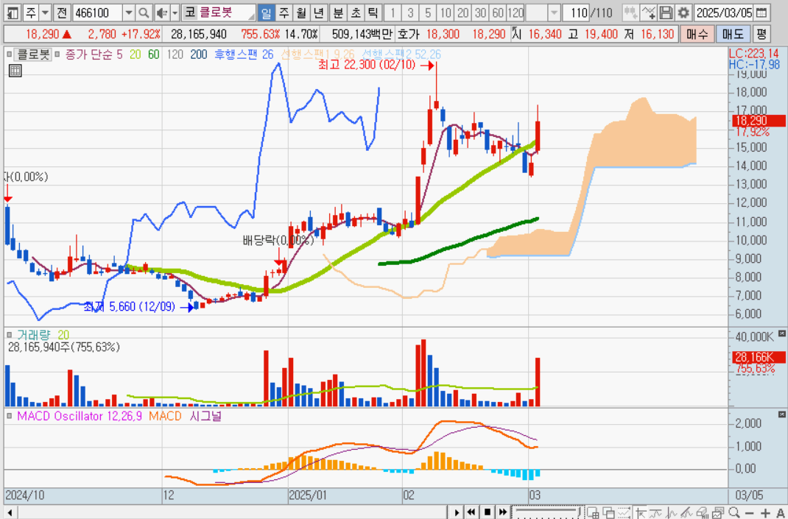The height and width of the screenshot is (519, 788).
Task: Open chart settings gear icon
Action: [x=683, y=13]
